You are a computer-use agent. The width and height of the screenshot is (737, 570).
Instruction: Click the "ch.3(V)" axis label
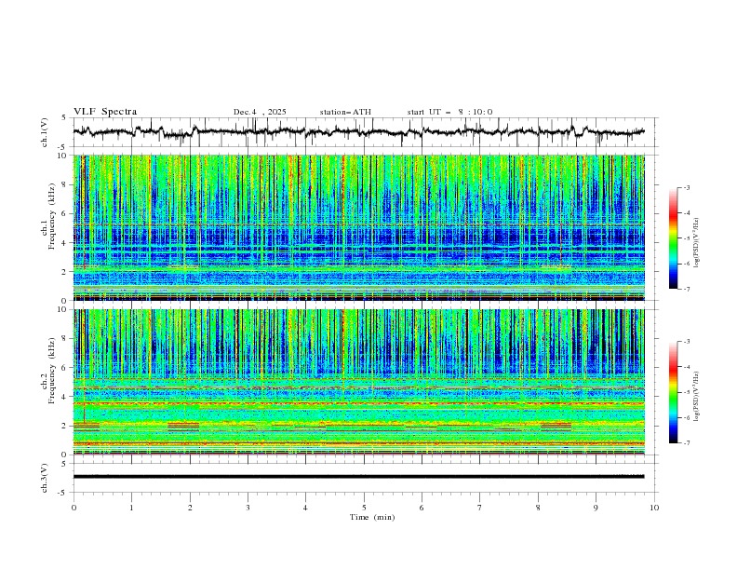point(45,478)
